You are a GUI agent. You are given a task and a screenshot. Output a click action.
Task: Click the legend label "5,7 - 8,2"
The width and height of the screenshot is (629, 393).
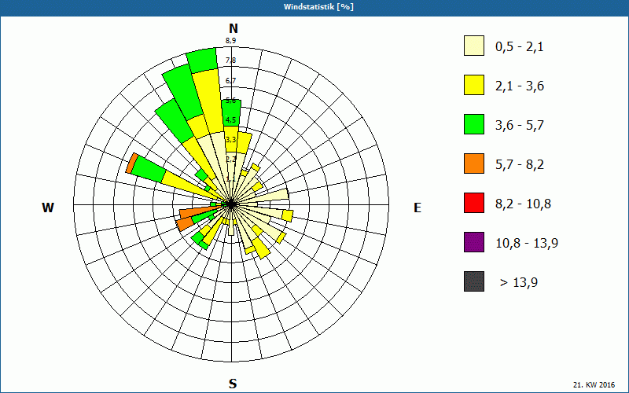coord(520,165)
